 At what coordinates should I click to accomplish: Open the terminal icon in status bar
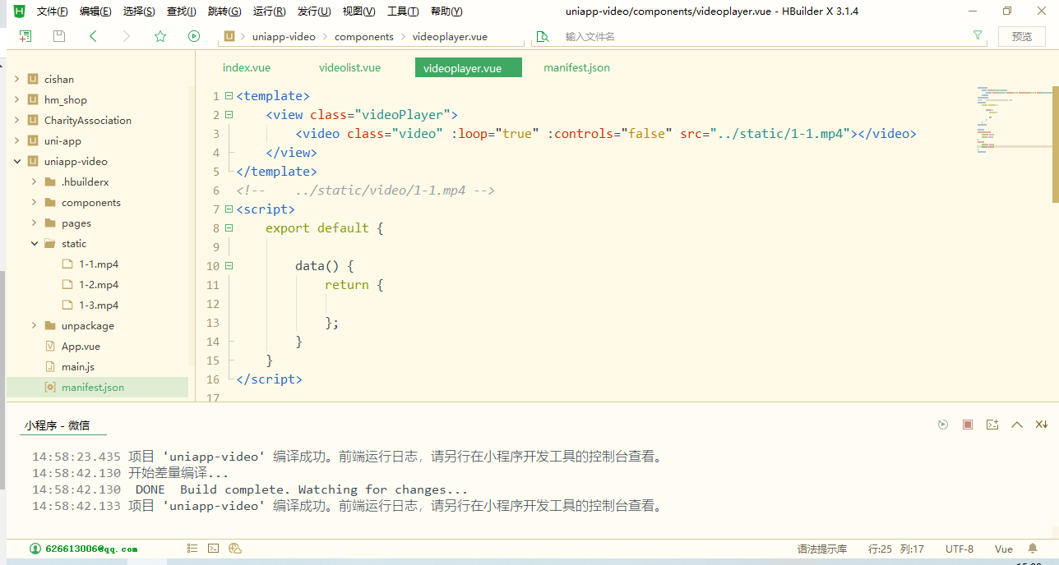(x=214, y=549)
